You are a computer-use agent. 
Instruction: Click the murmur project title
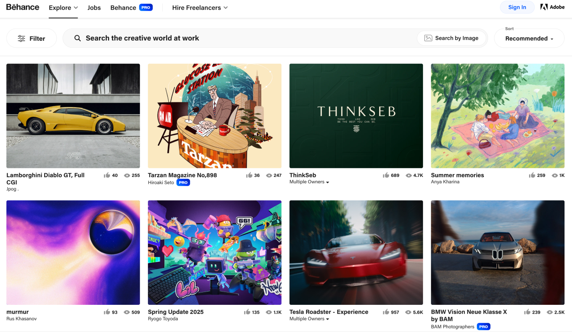18,312
